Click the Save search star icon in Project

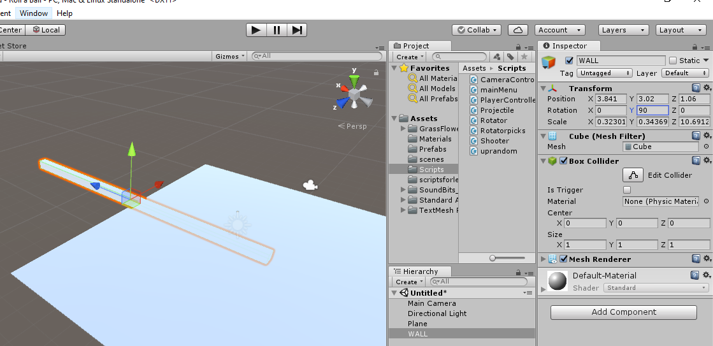click(524, 57)
